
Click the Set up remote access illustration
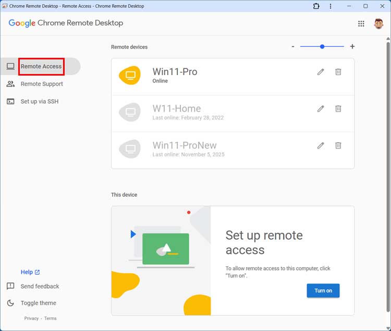coord(161,261)
